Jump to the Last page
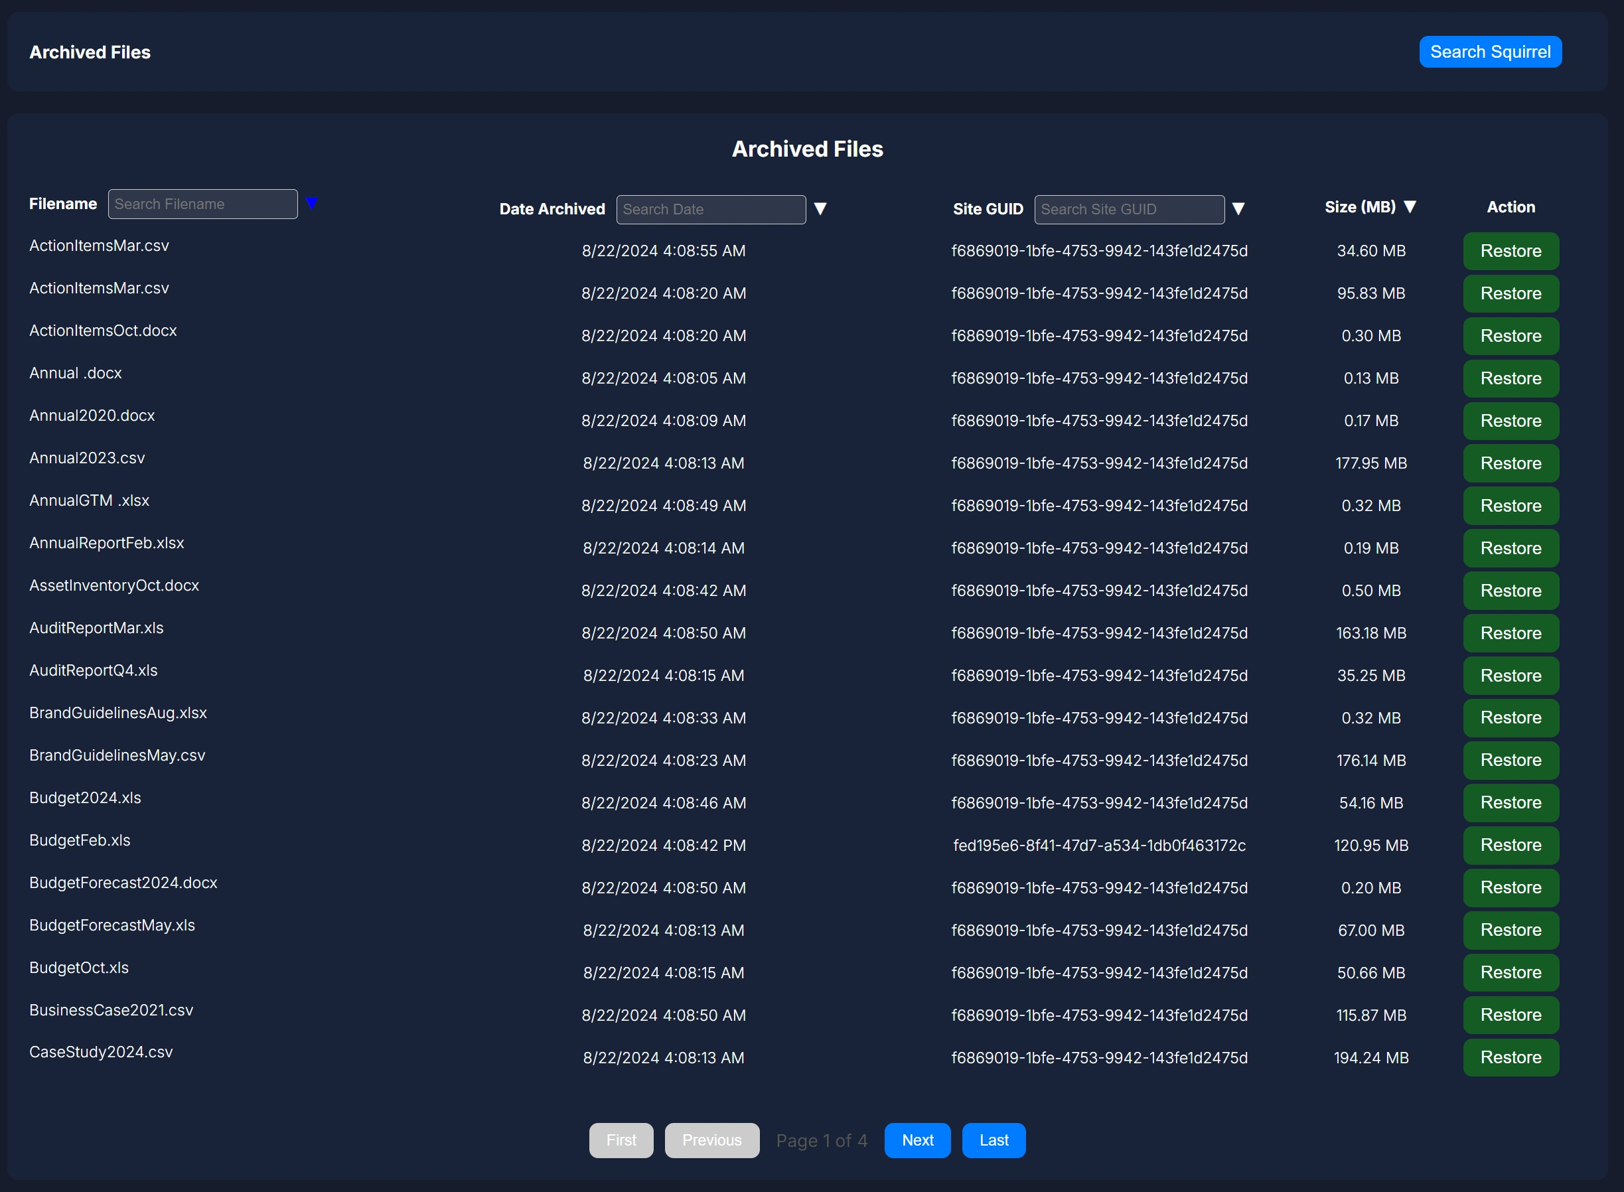The width and height of the screenshot is (1624, 1192). 994,1140
